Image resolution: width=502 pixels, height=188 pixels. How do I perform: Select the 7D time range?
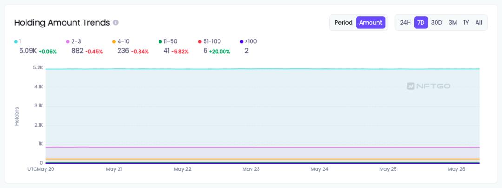point(421,22)
